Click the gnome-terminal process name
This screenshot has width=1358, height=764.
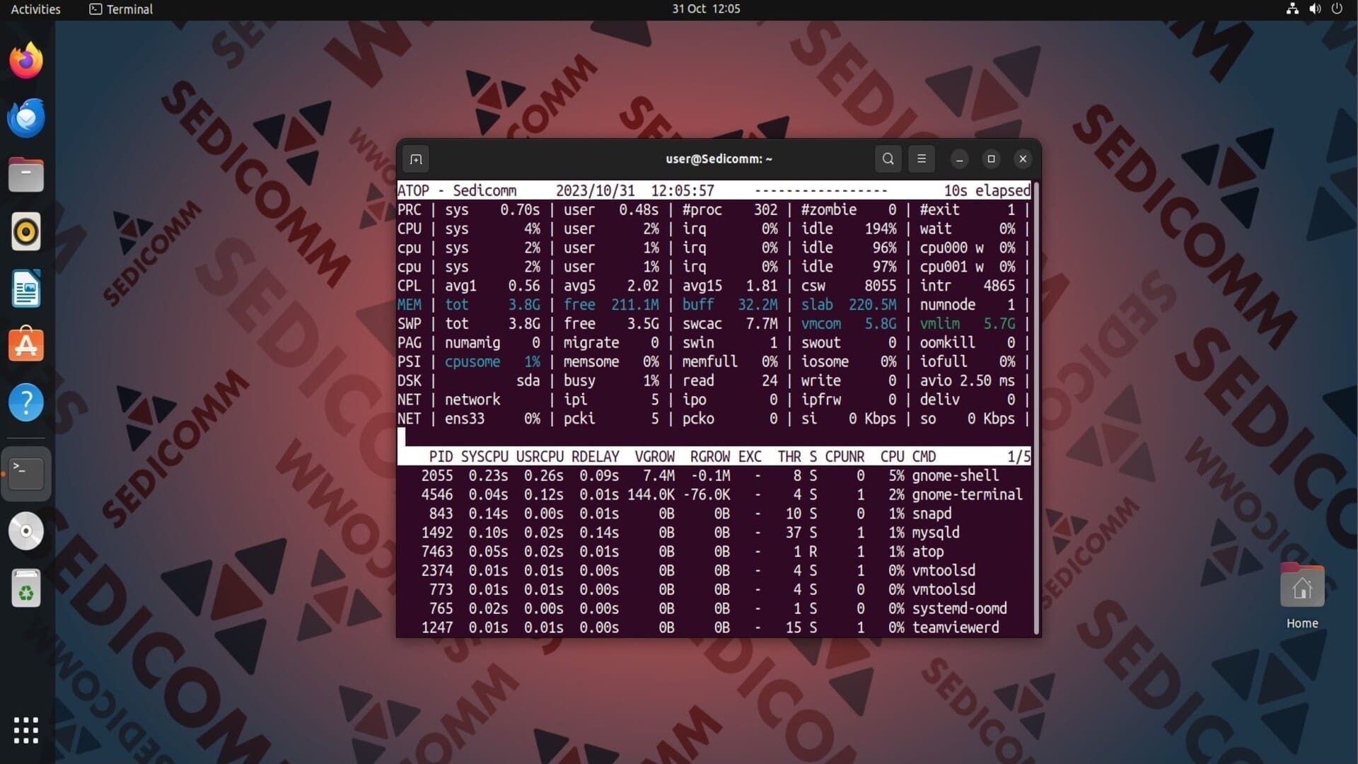click(967, 495)
